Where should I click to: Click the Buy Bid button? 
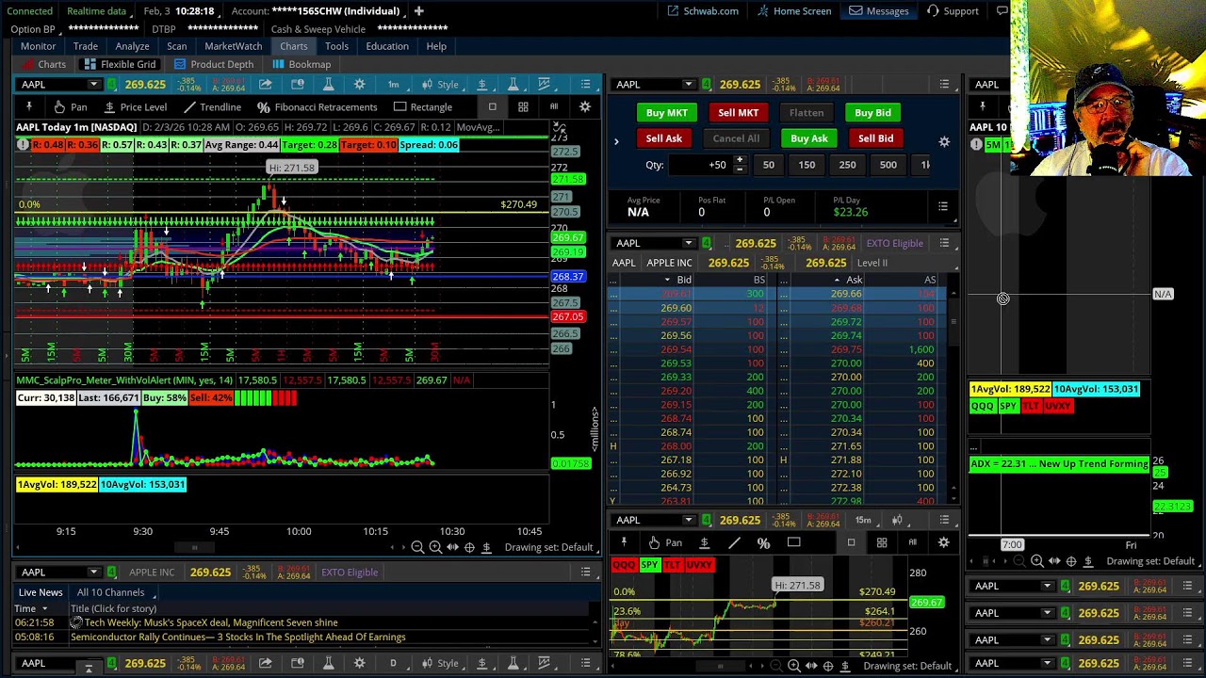872,113
